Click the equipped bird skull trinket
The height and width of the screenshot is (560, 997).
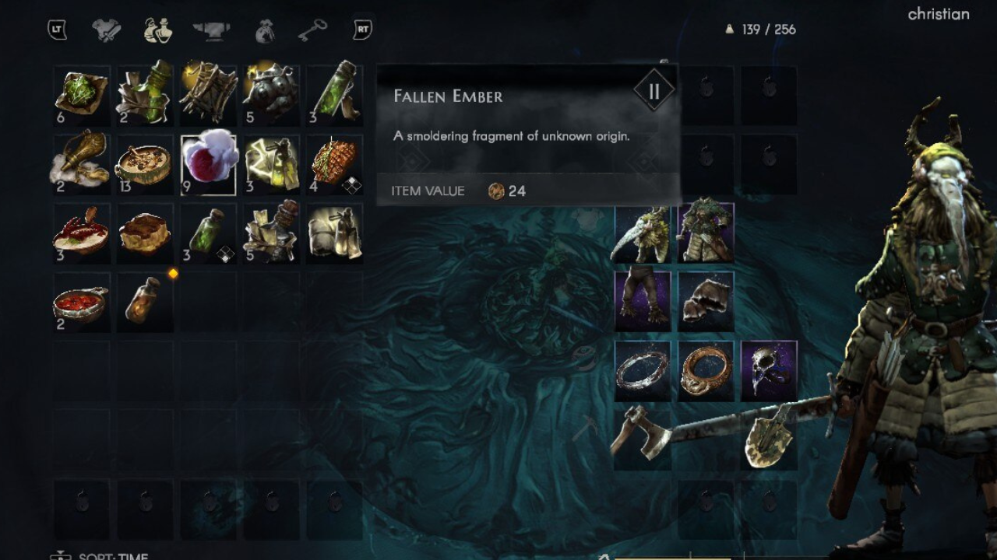pos(769,370)
